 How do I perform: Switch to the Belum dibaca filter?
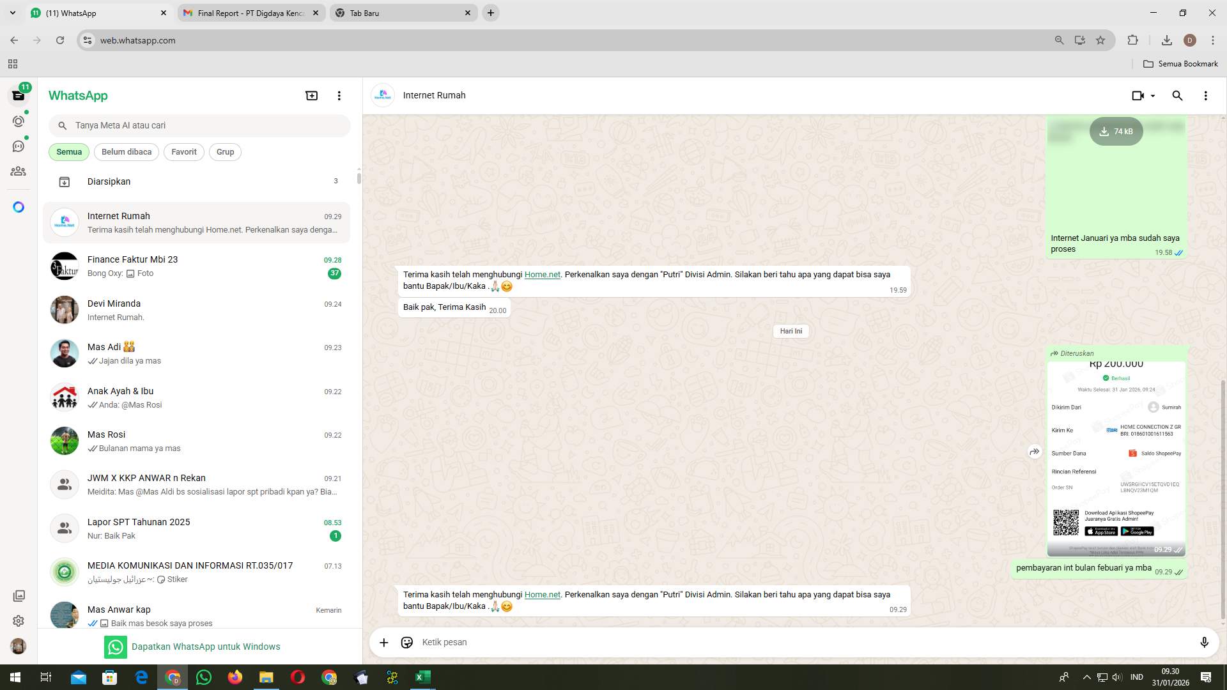click(x=126, y=151)
